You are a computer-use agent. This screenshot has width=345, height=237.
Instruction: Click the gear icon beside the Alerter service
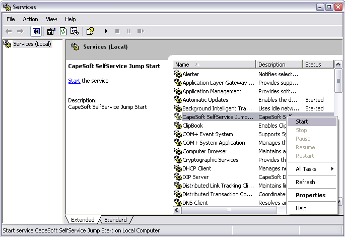[177, 74]
